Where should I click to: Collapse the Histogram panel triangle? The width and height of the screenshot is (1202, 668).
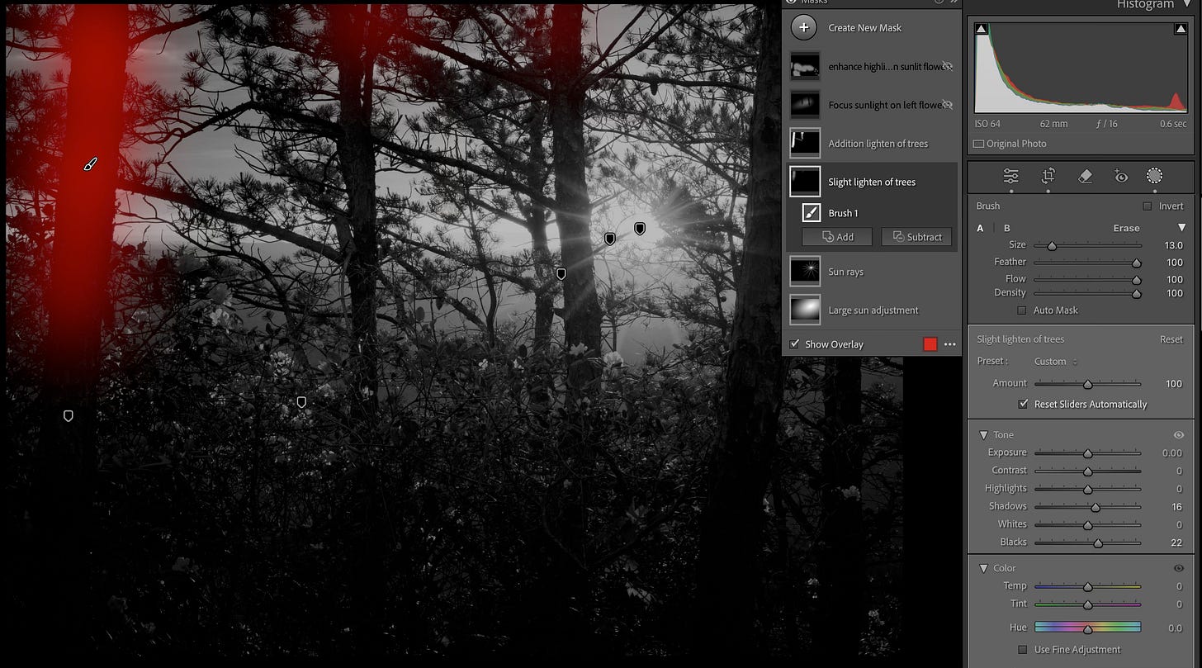(x=1187, y=4)
